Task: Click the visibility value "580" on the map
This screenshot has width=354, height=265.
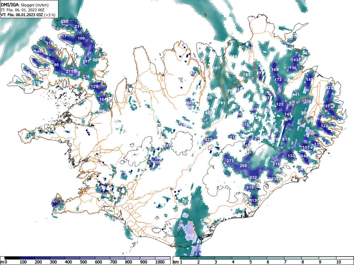Action: (x=309, y=121)
